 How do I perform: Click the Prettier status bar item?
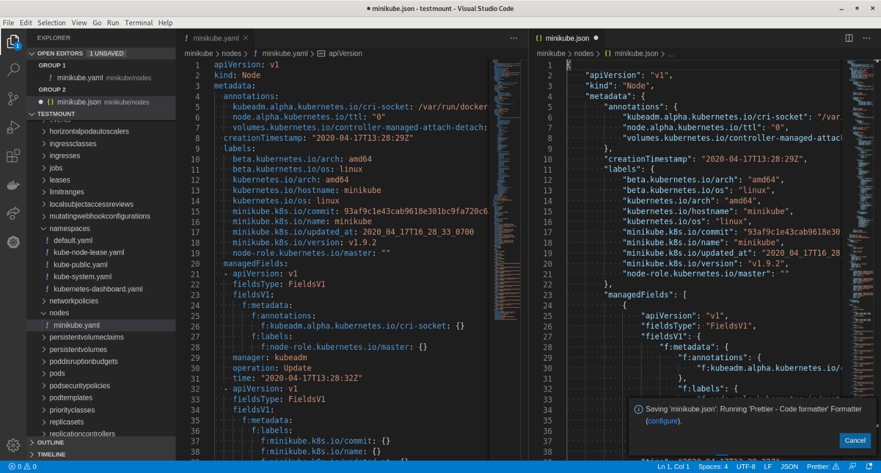(x=823, y=466)
